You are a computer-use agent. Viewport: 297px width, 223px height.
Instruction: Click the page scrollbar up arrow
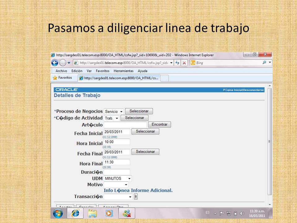[x=270, y=86]
